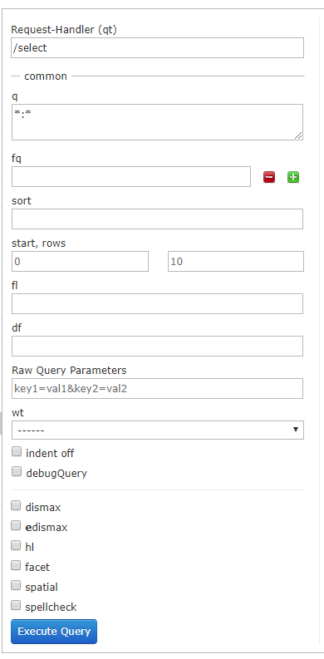Screen dimensions: 324x659
Task: Enable the indent off checkbox
Action: pyautogui.click(x=17, y=452)
